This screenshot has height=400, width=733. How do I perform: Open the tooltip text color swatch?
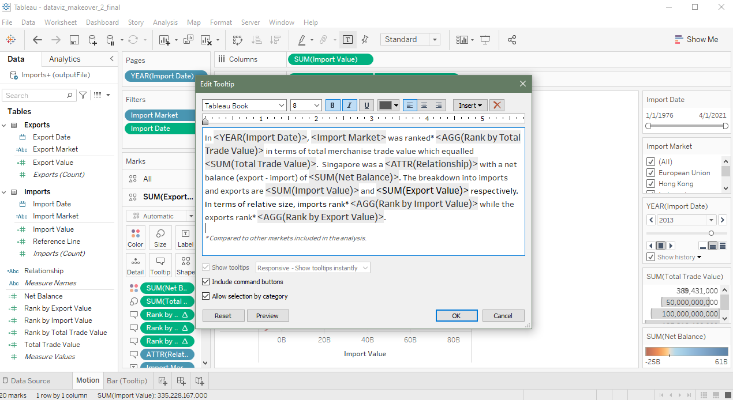(385, 105)
